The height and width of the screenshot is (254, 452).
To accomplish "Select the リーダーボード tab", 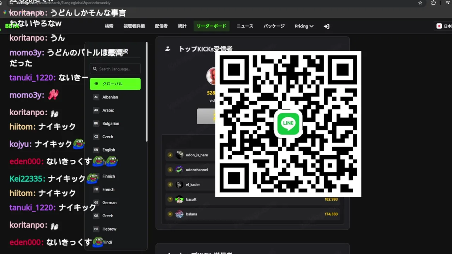I will (212, 26).
